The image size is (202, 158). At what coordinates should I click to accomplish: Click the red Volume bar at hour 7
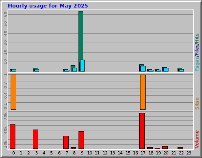tap(66, 142)
